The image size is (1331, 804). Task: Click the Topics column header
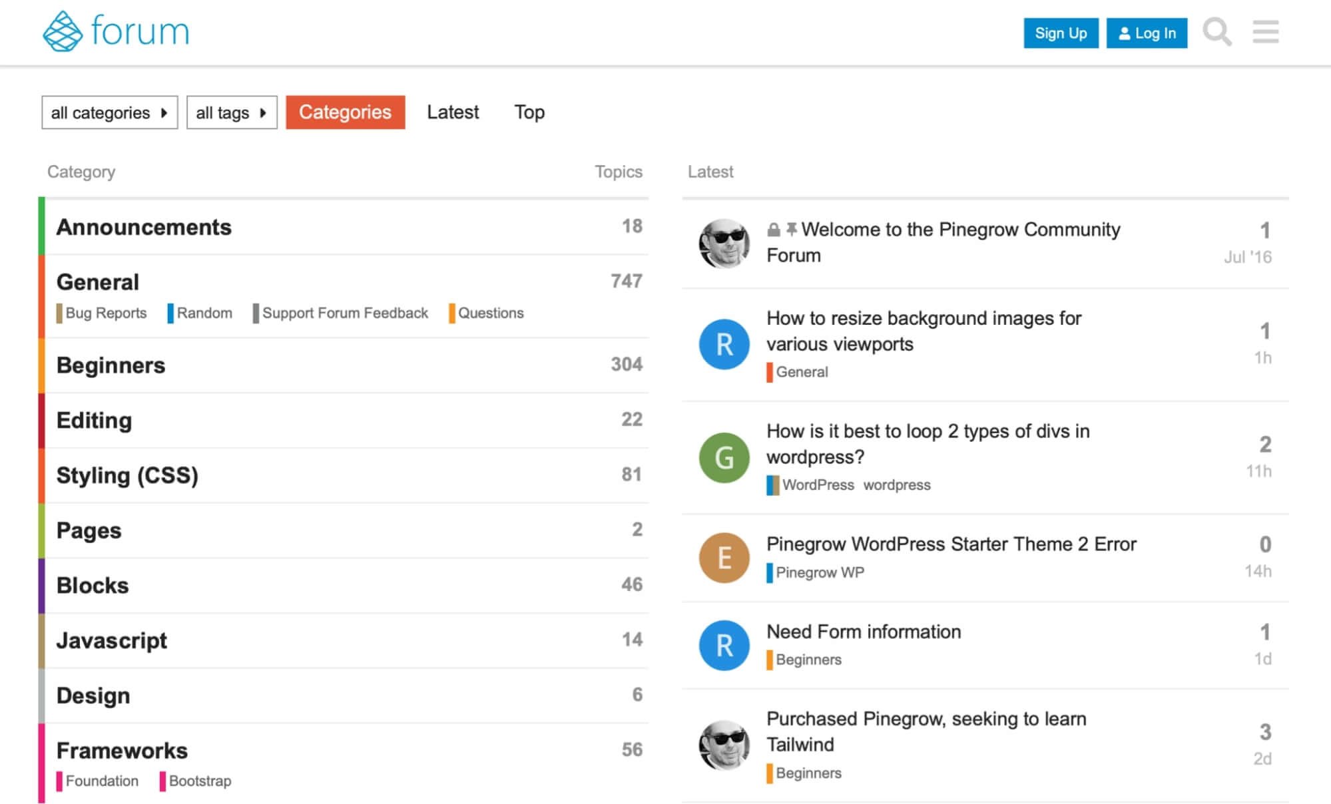619,172
